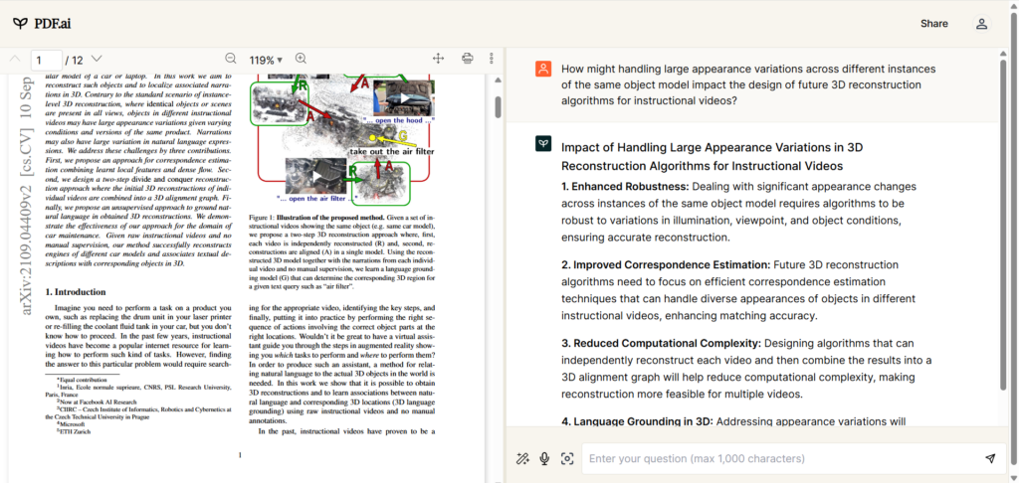Viewport: 1019px width, 483px height.
Task: Click 'Reduced Computational Complexity' heading text
Action: (661, 343)
